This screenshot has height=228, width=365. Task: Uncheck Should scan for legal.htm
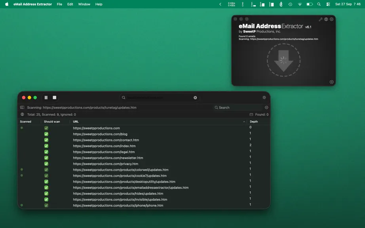[x=46, y=152]
